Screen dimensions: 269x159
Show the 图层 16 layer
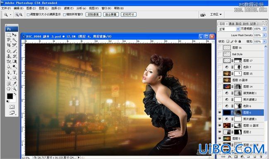(x=220, y=47)
